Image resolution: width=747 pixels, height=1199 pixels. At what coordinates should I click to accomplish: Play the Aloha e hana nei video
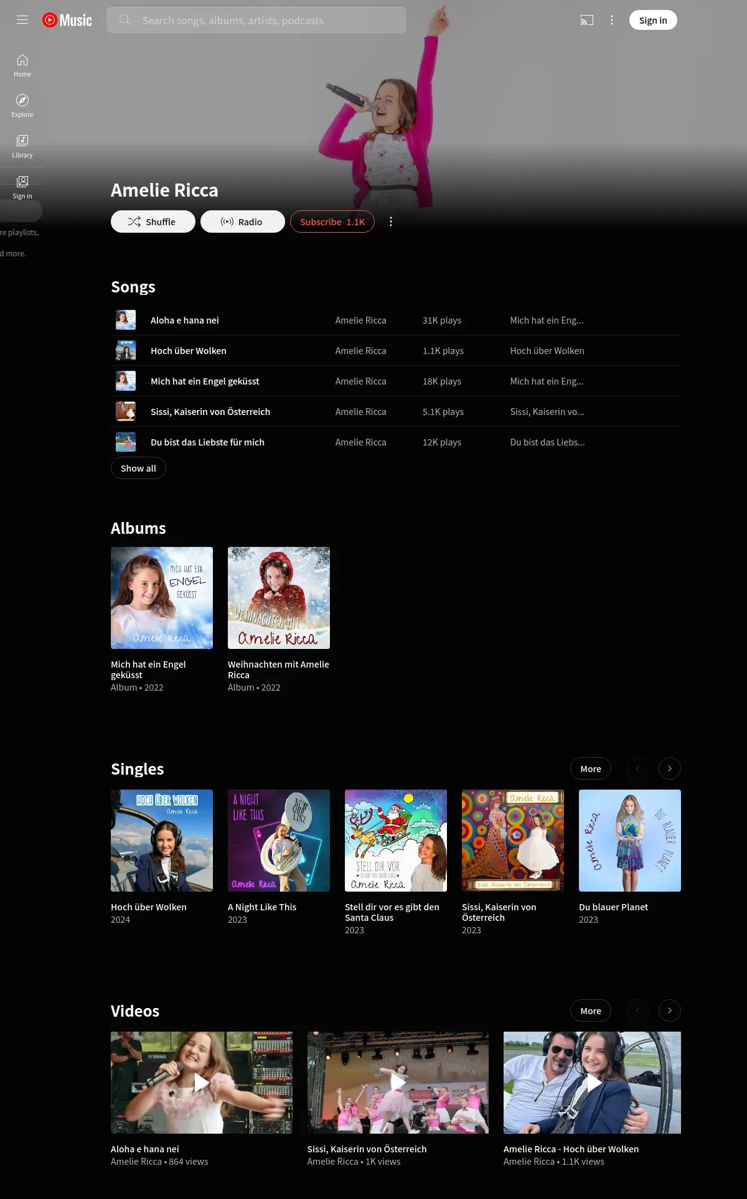click(202, 1083)
